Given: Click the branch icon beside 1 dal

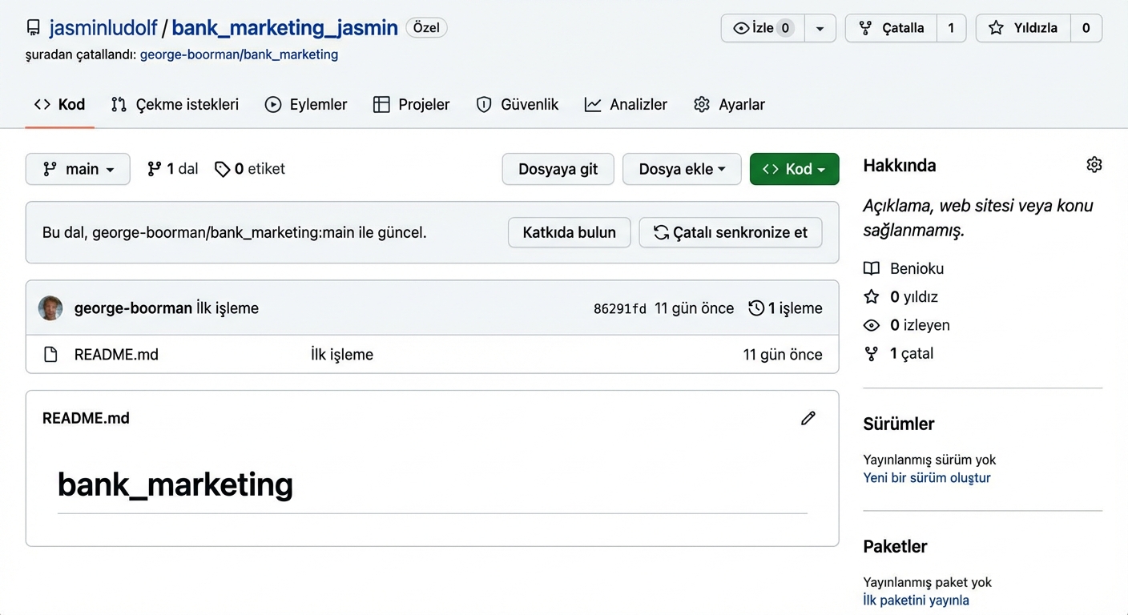Looking at the screenshot, I should [x=155, y=169].
